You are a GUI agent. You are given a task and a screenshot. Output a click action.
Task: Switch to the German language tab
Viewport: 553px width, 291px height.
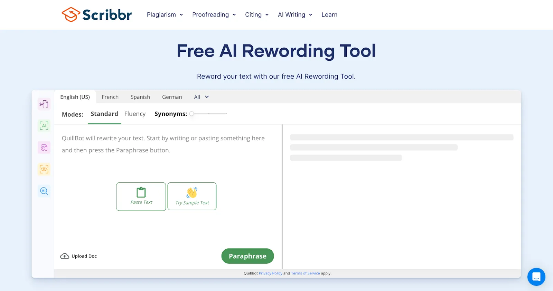coord(172,97)
